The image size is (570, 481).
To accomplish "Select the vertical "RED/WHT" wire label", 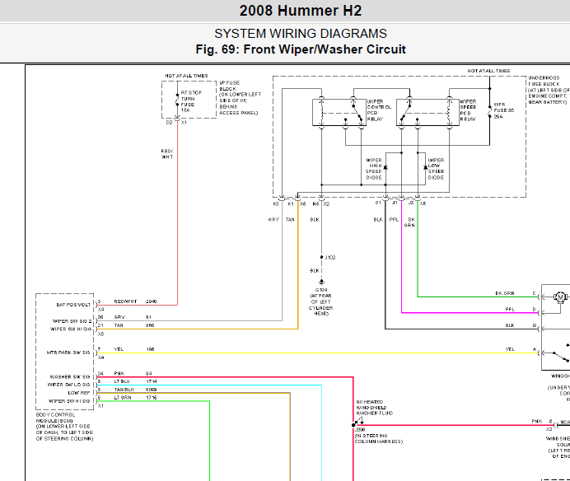I will [x=167, y=154].
